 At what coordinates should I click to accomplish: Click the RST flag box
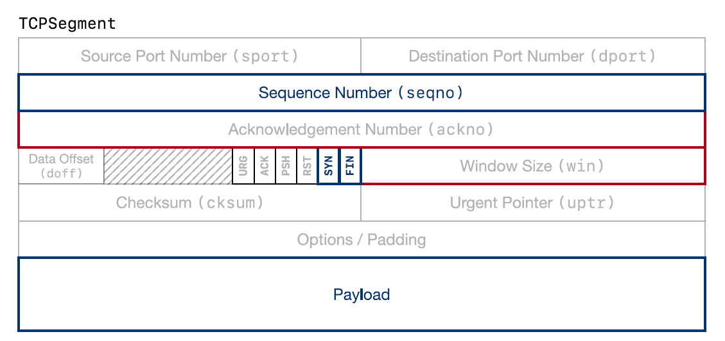[x=307, y=166]
